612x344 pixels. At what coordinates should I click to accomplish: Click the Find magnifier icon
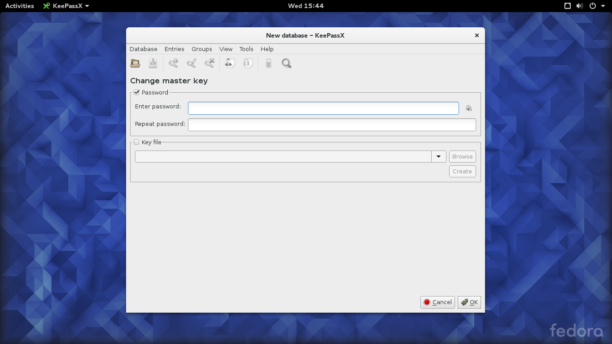coord(287,63)
